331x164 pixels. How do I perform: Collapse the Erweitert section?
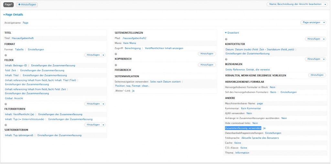click(226, 33)
